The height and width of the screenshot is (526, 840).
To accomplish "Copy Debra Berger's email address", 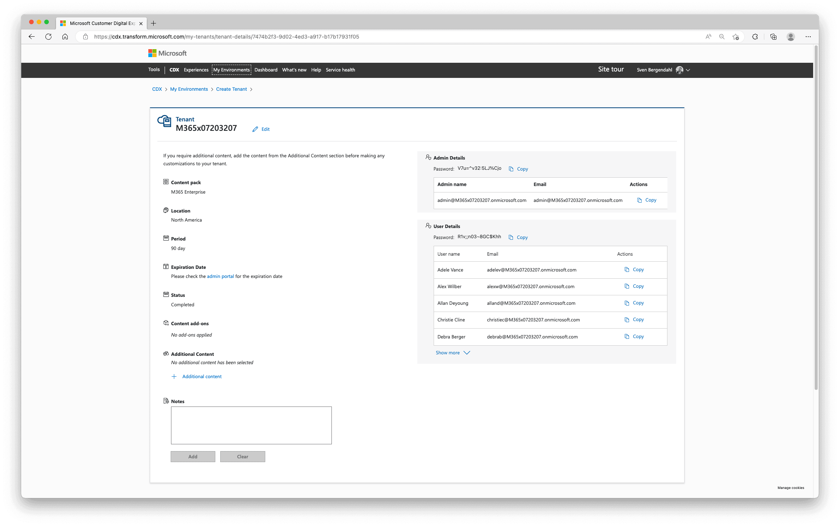I will coord(634,337).
